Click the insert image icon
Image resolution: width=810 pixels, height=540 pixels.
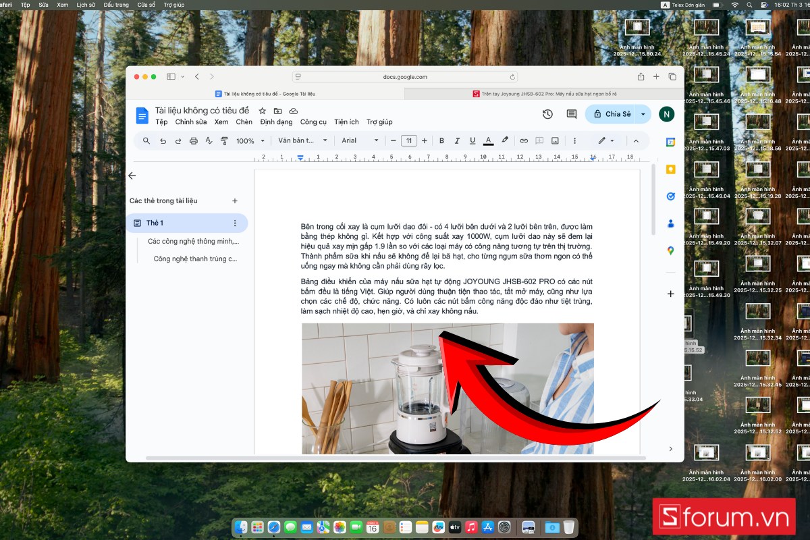click(x=555, y=141)
